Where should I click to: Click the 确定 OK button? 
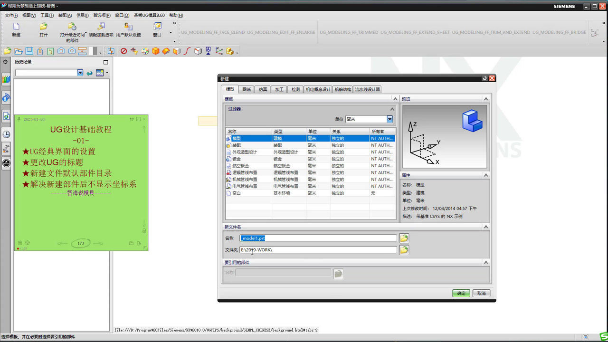pyautogui.click(x=461, y=294)
